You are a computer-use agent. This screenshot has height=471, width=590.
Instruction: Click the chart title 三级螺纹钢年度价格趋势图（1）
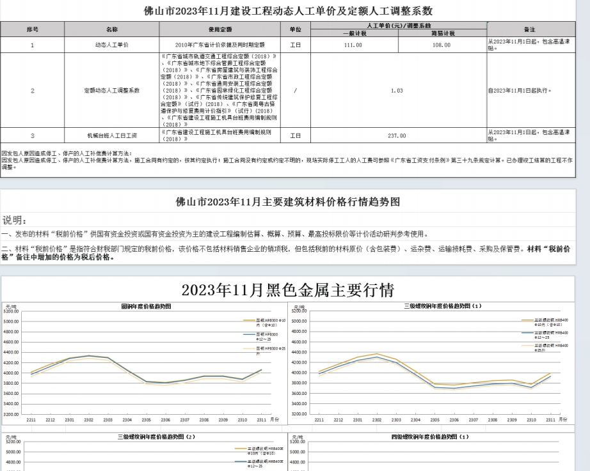[443, 306]
